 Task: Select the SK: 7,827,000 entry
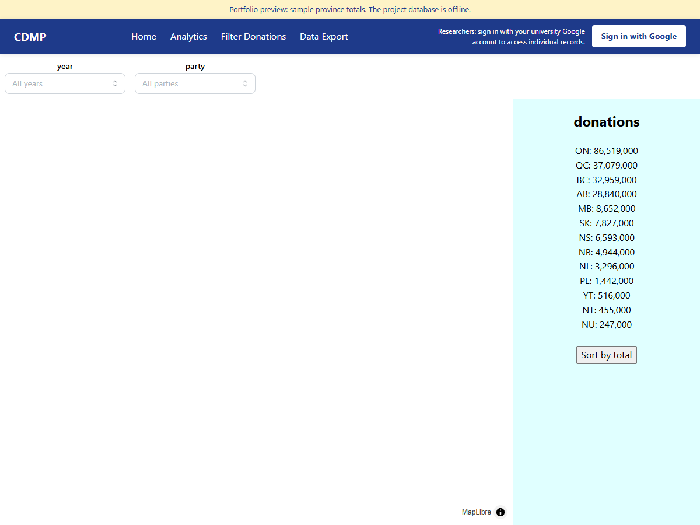[x=607, y=223]
